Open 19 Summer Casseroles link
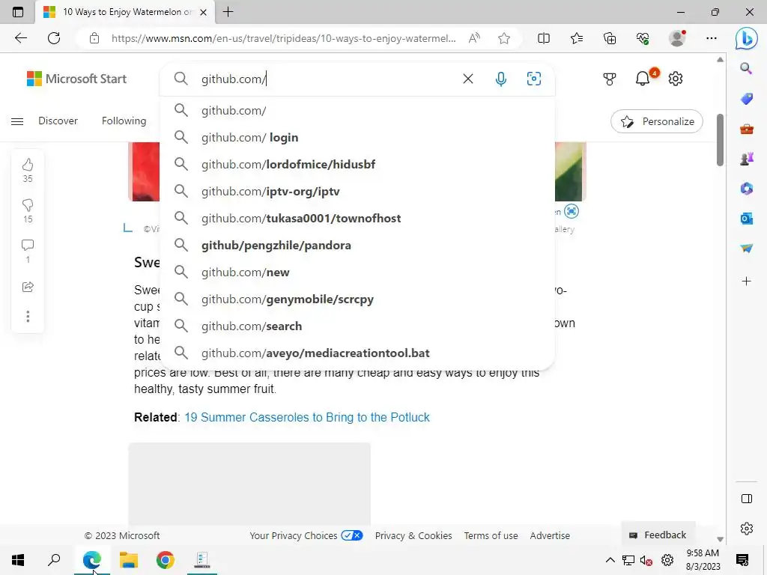The width and height of the screenshot is (767, 575). pyautogui.click(x=306, y=417)
